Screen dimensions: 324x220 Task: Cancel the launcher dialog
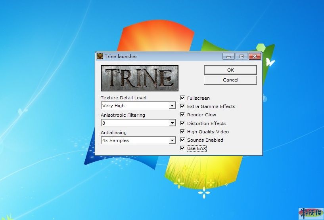coord(230,80)
